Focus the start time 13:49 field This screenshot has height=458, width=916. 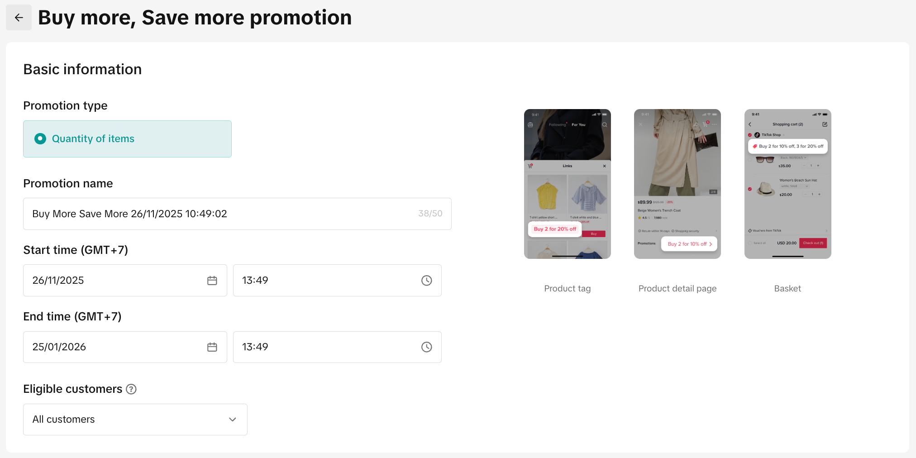point(326,281)
